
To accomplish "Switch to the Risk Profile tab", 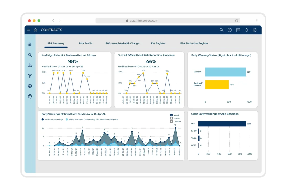I will click(x=85, y=43).
